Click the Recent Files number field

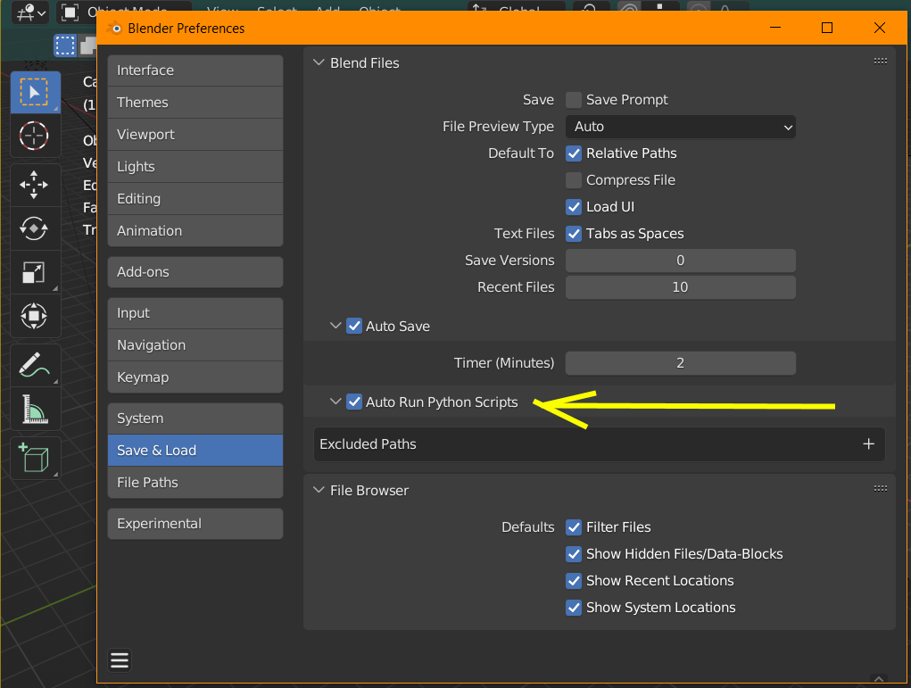pos(681,287)
